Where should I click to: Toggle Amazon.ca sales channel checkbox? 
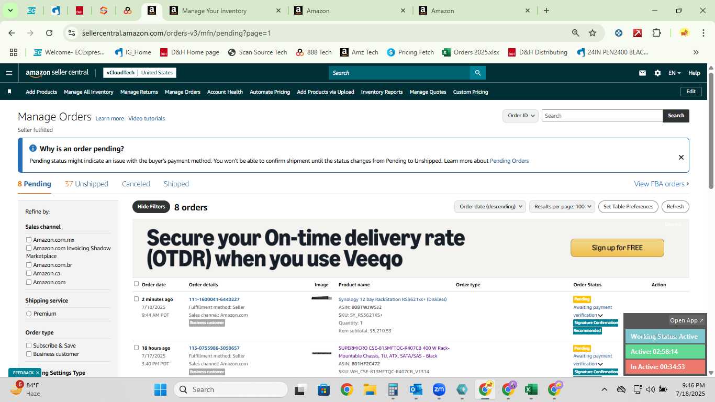tap(29, 273)
